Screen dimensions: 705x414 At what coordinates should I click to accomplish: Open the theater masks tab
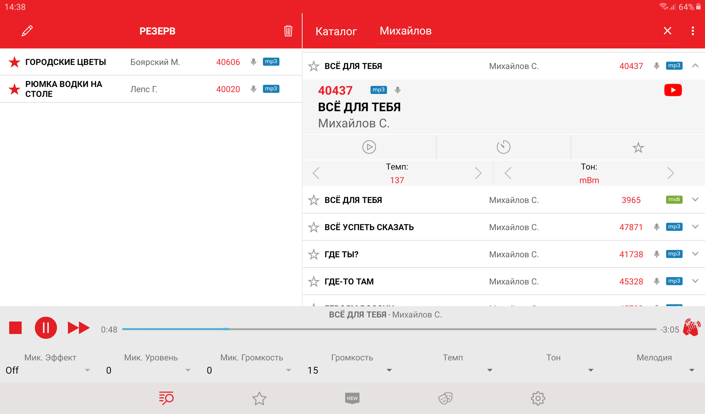click(445, 398)
